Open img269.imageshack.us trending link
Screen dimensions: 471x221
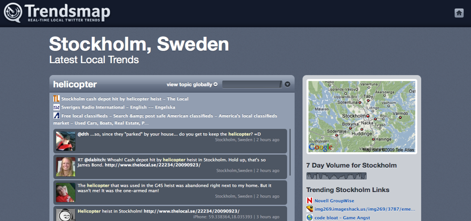pos(365,209)
